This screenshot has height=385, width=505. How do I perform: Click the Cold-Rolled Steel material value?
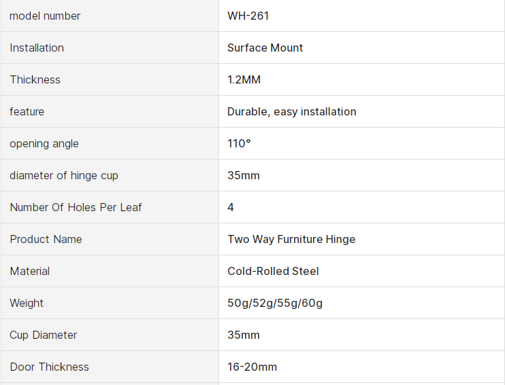pyautogui.click(x=273, y=271)
